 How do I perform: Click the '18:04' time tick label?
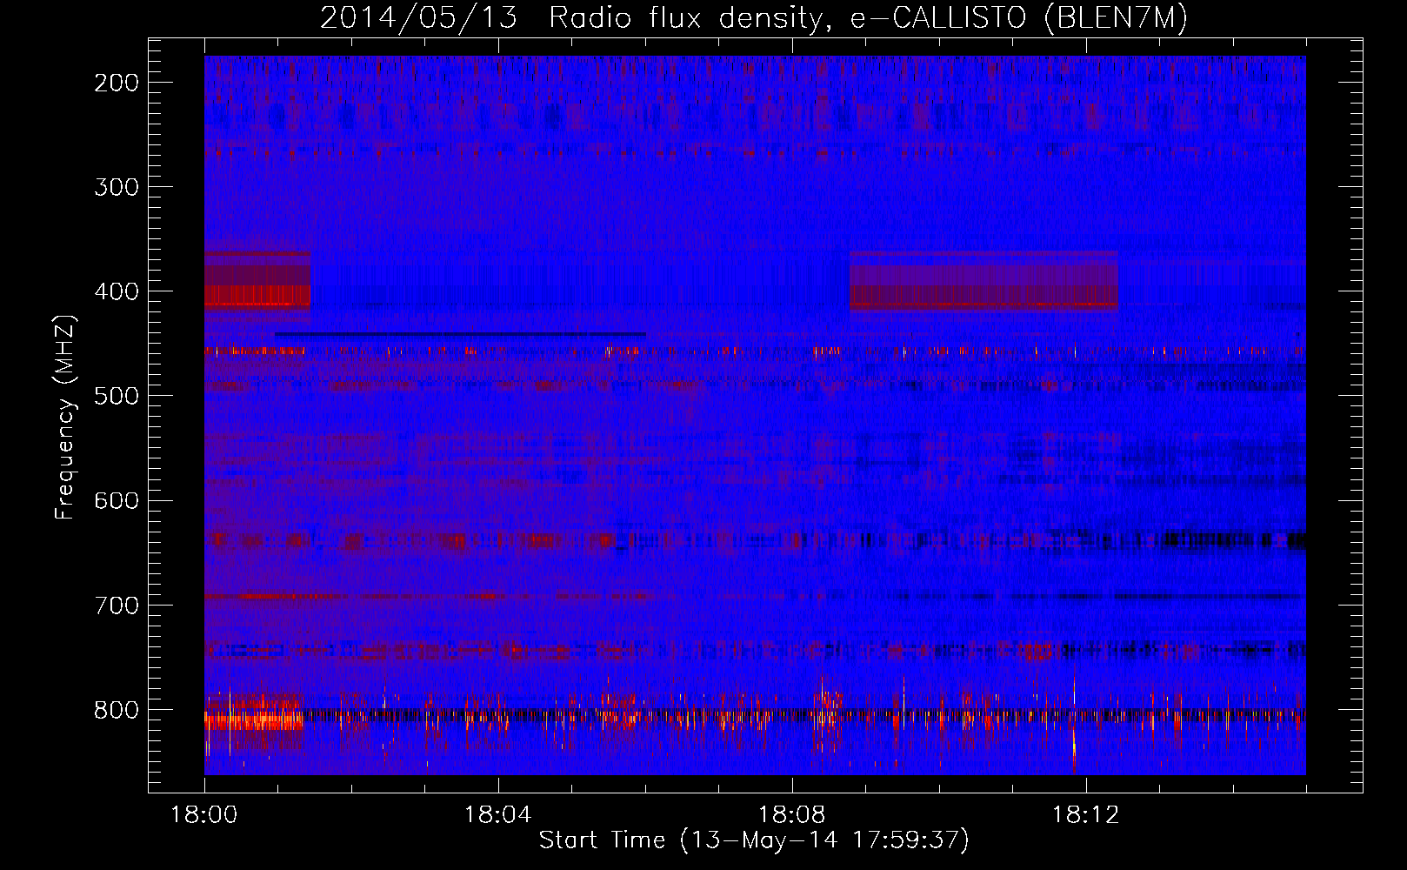click(498, 815)
